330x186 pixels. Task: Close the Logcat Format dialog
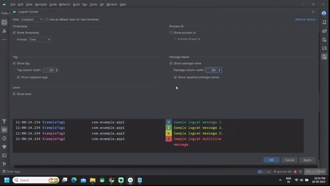pos(313,11)
